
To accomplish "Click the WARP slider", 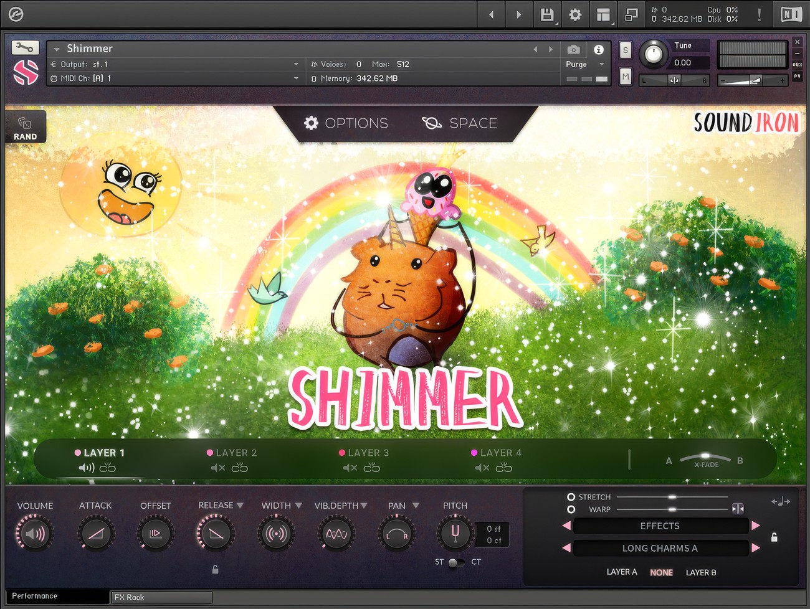I will click(x=672, y=509).
